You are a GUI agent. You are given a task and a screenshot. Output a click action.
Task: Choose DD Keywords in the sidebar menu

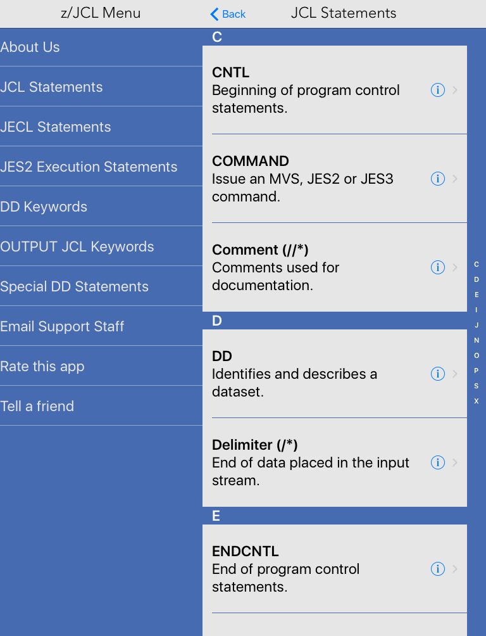[x=44, y=207]
